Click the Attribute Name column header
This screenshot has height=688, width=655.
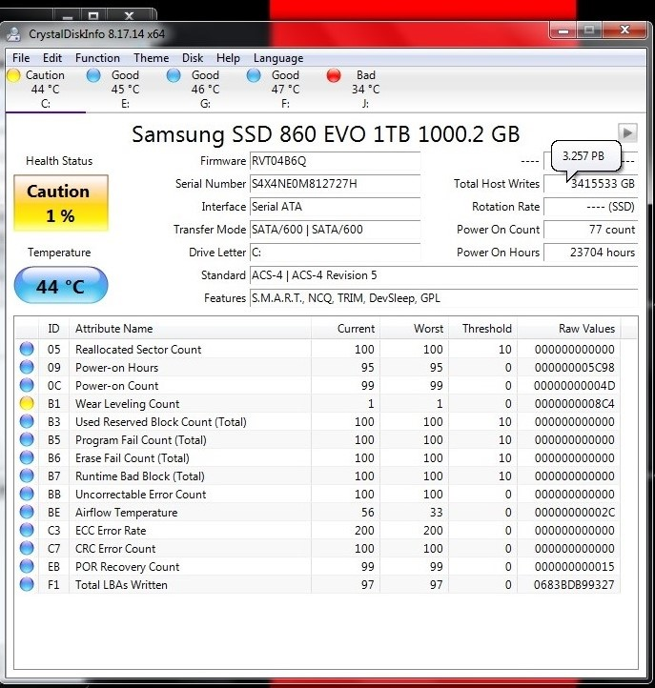[x=190, y=328]
